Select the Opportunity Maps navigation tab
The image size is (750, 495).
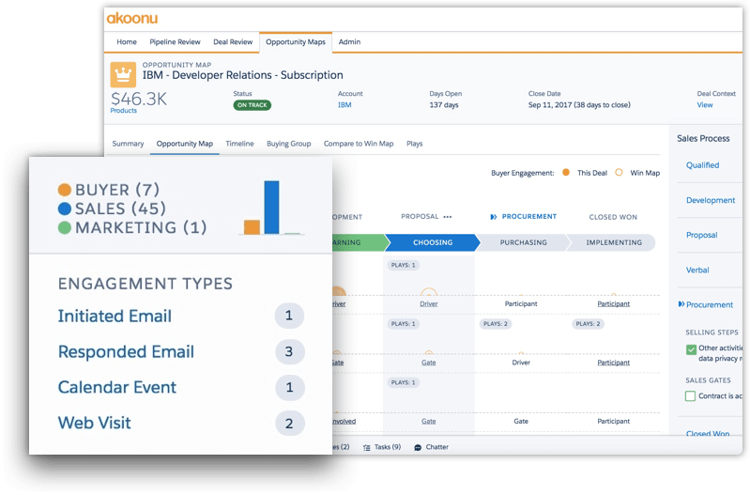coord(296,42)
